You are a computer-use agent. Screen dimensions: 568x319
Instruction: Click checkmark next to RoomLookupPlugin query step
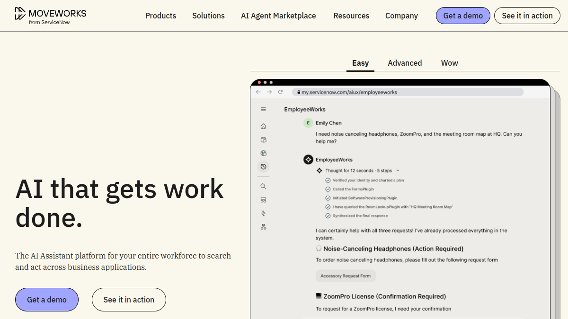click(328, 207)
